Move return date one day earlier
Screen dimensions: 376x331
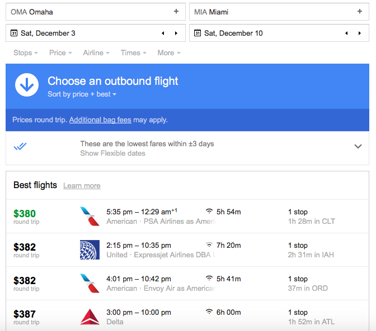coord(346,33)
